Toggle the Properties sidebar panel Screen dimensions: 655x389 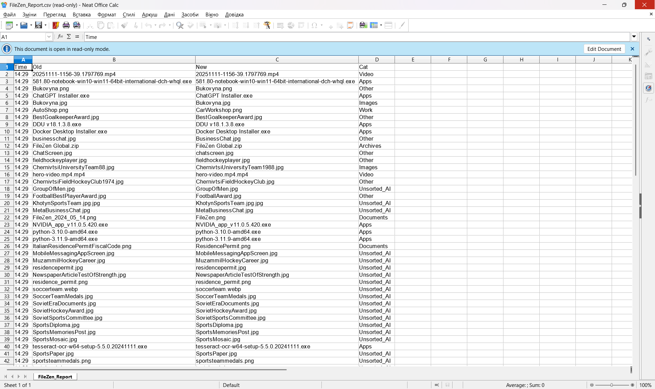tap(648, 52)
